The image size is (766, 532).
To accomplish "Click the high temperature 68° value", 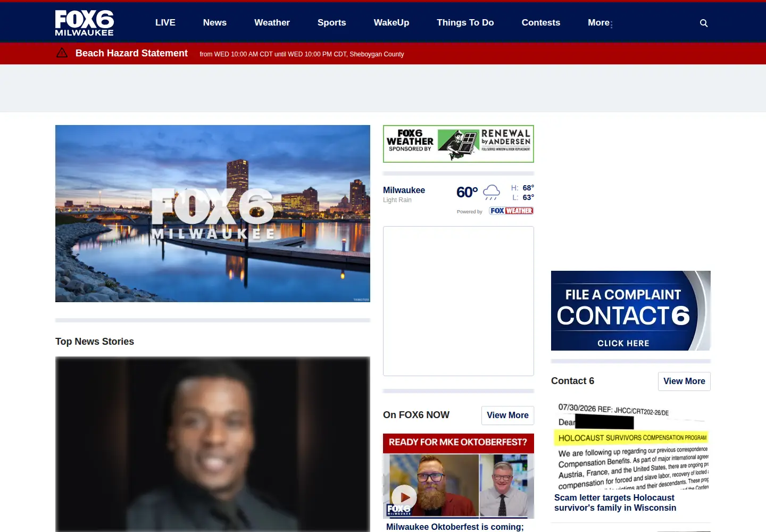I will [x=528, y=188].
